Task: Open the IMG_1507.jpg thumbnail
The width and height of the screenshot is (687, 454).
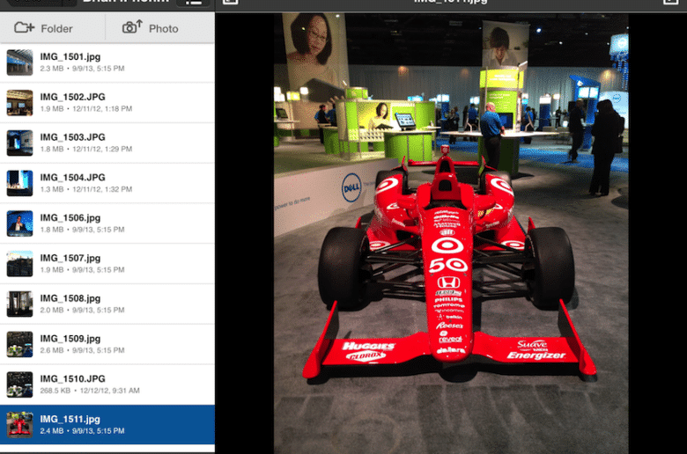Action: click(19, 264)
